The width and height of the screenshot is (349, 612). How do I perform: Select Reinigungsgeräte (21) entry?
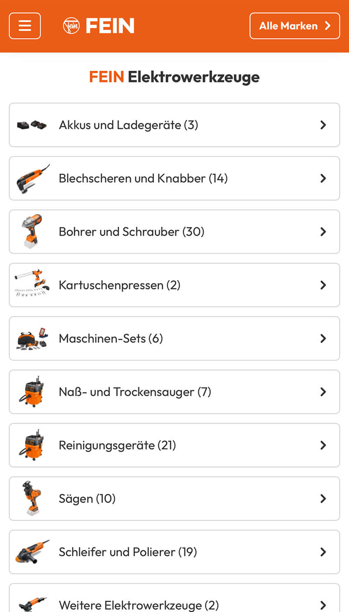coord(117,445)
